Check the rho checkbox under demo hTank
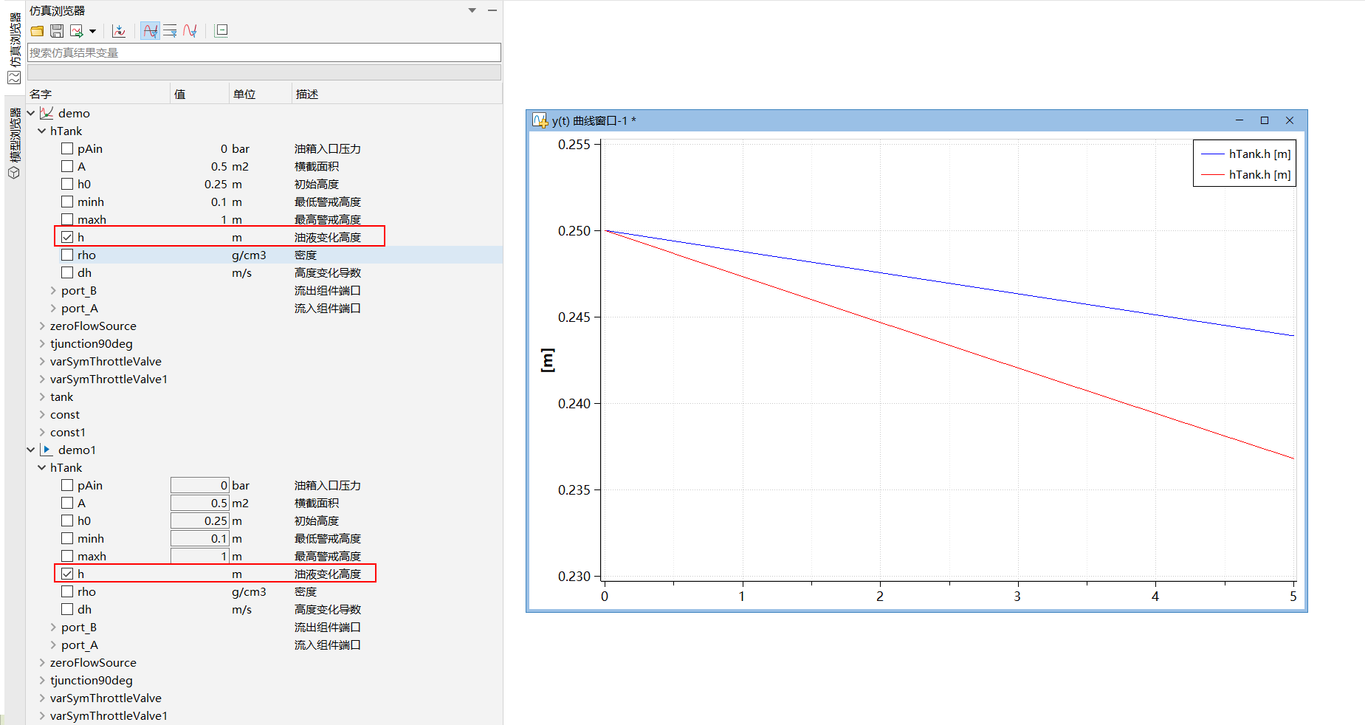 [x=67, y=255]
